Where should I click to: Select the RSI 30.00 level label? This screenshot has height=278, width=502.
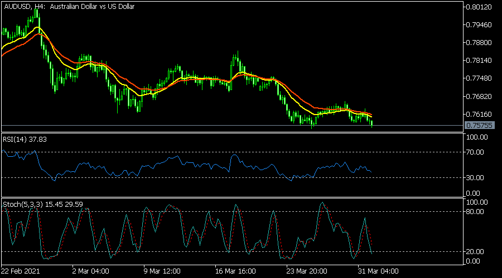477,177
